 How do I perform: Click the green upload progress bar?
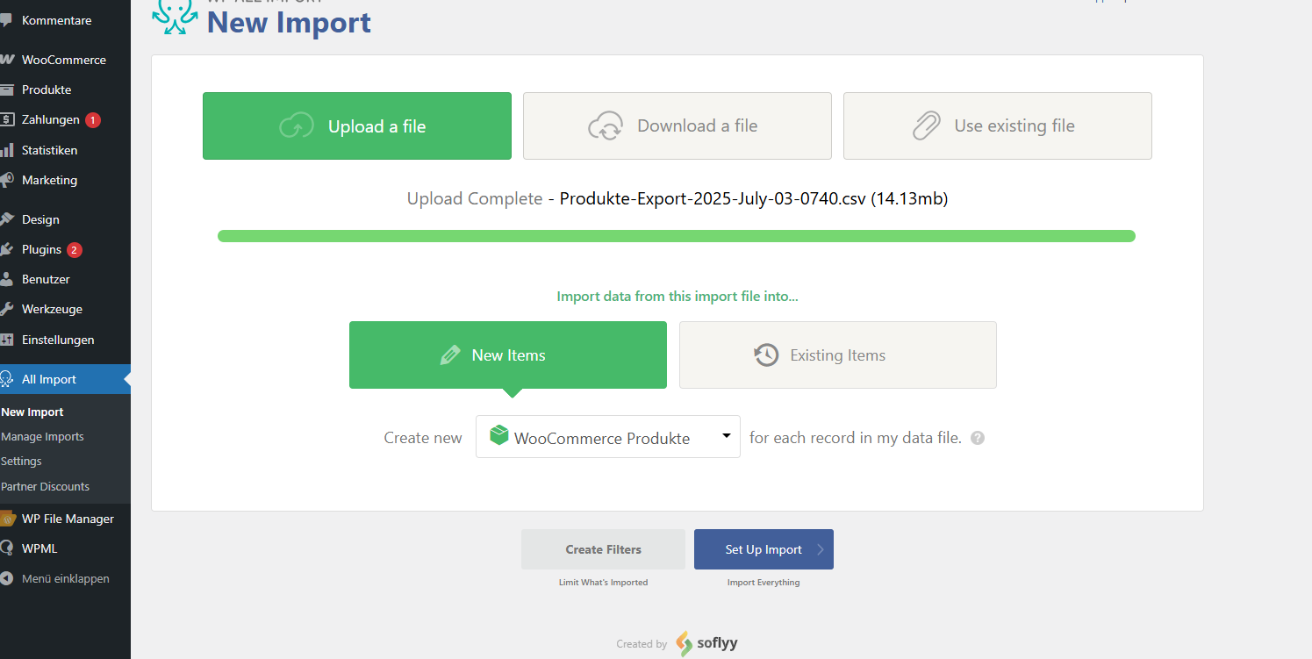[x=677, y=236]
